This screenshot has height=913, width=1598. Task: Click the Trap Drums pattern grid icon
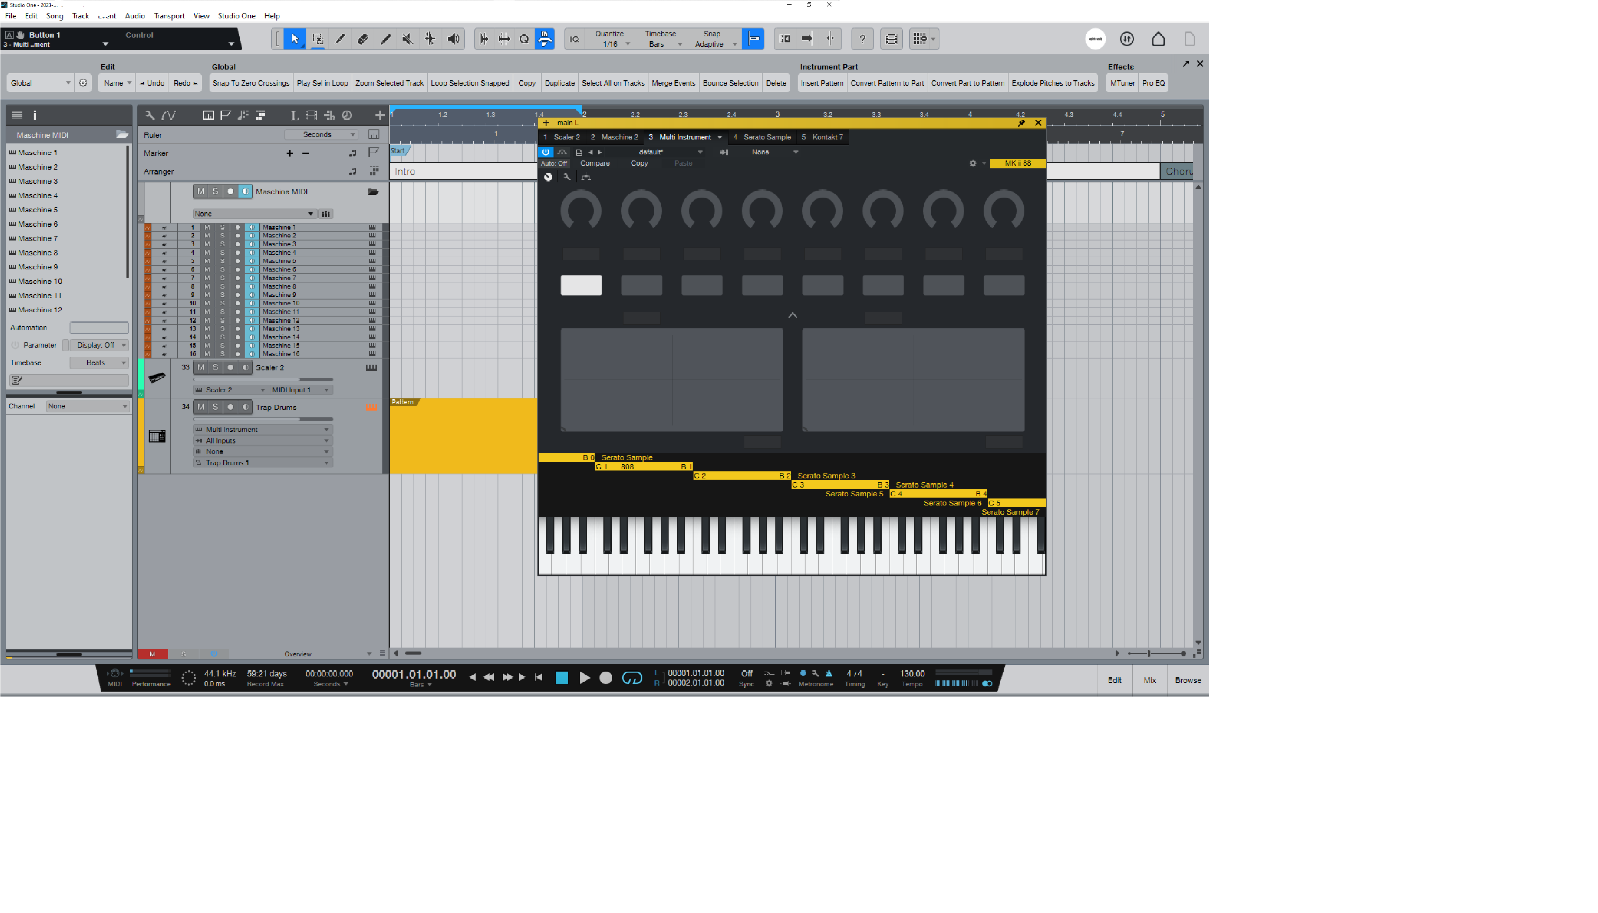(x=157, y=436)
